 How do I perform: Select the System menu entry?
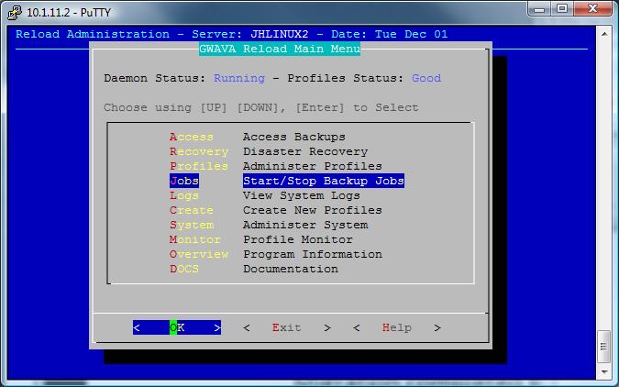[192, 225]
